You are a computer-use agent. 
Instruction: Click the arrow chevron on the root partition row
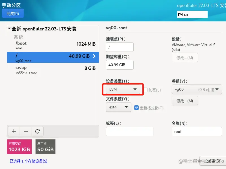coord(94,56)
